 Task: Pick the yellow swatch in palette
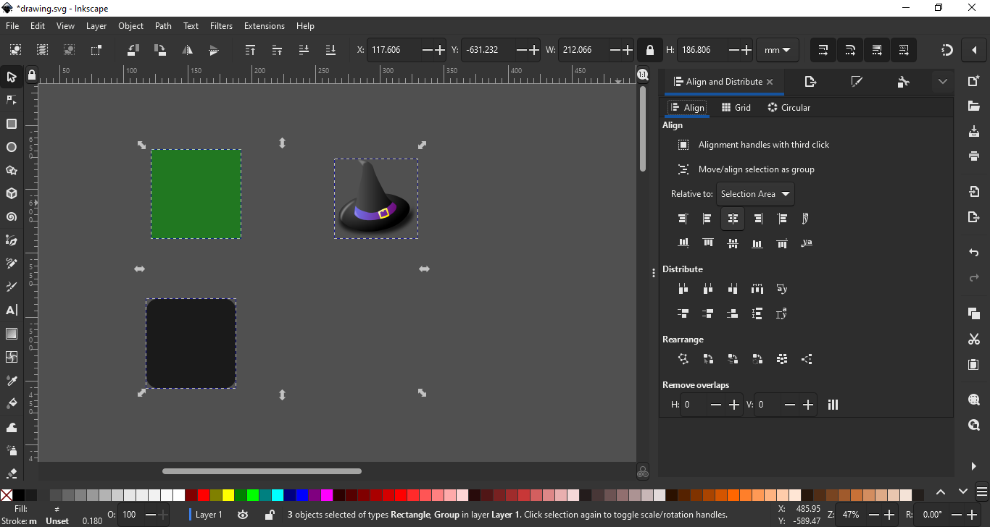point(228,495)
